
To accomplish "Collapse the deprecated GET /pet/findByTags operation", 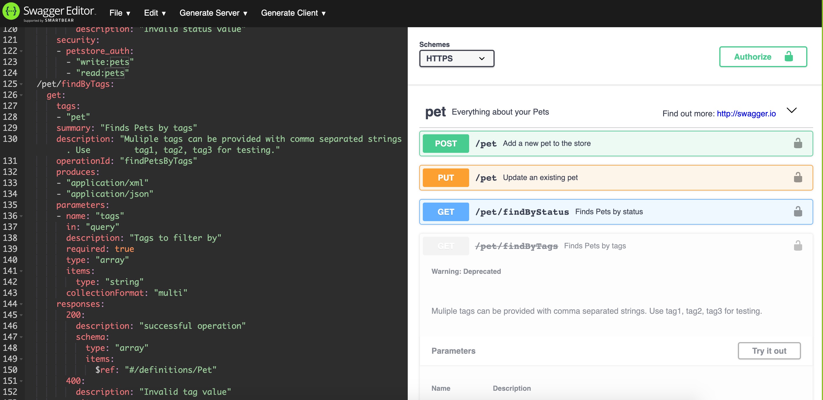I will point(616,246).
